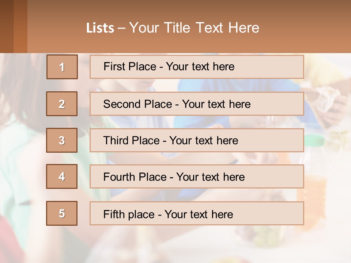Select the word 'Third' in the list
This screenshot has width=351, height=263.
coord(116,140)
